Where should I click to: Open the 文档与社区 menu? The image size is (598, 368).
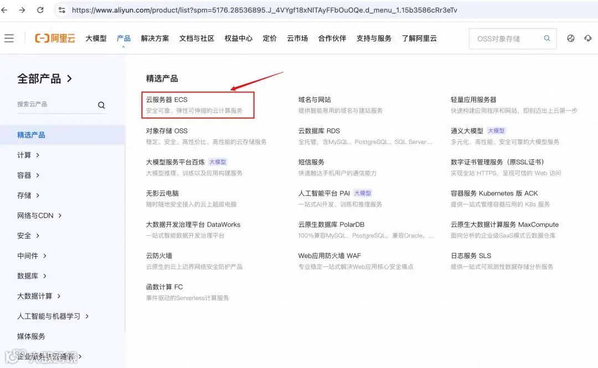click(197, 39)
